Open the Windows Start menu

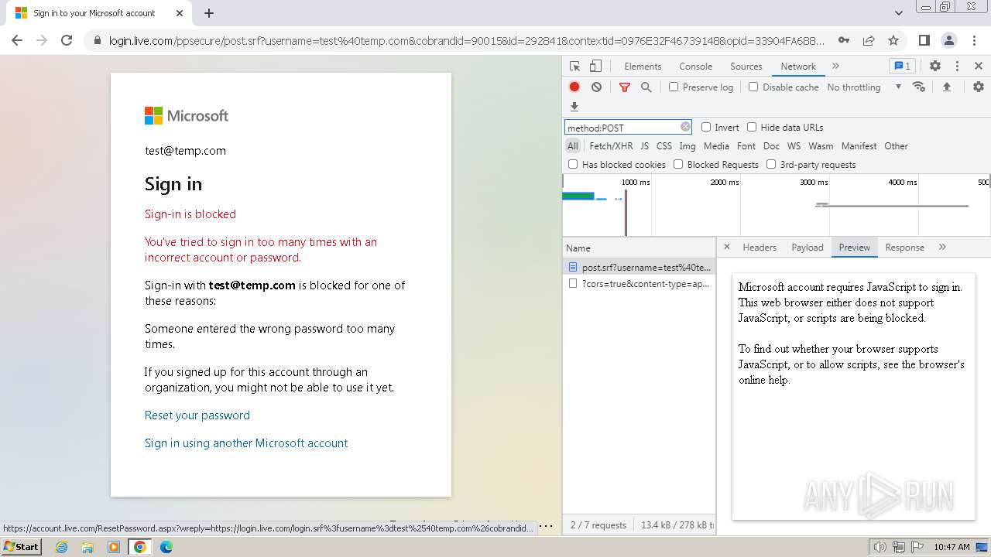22,546
